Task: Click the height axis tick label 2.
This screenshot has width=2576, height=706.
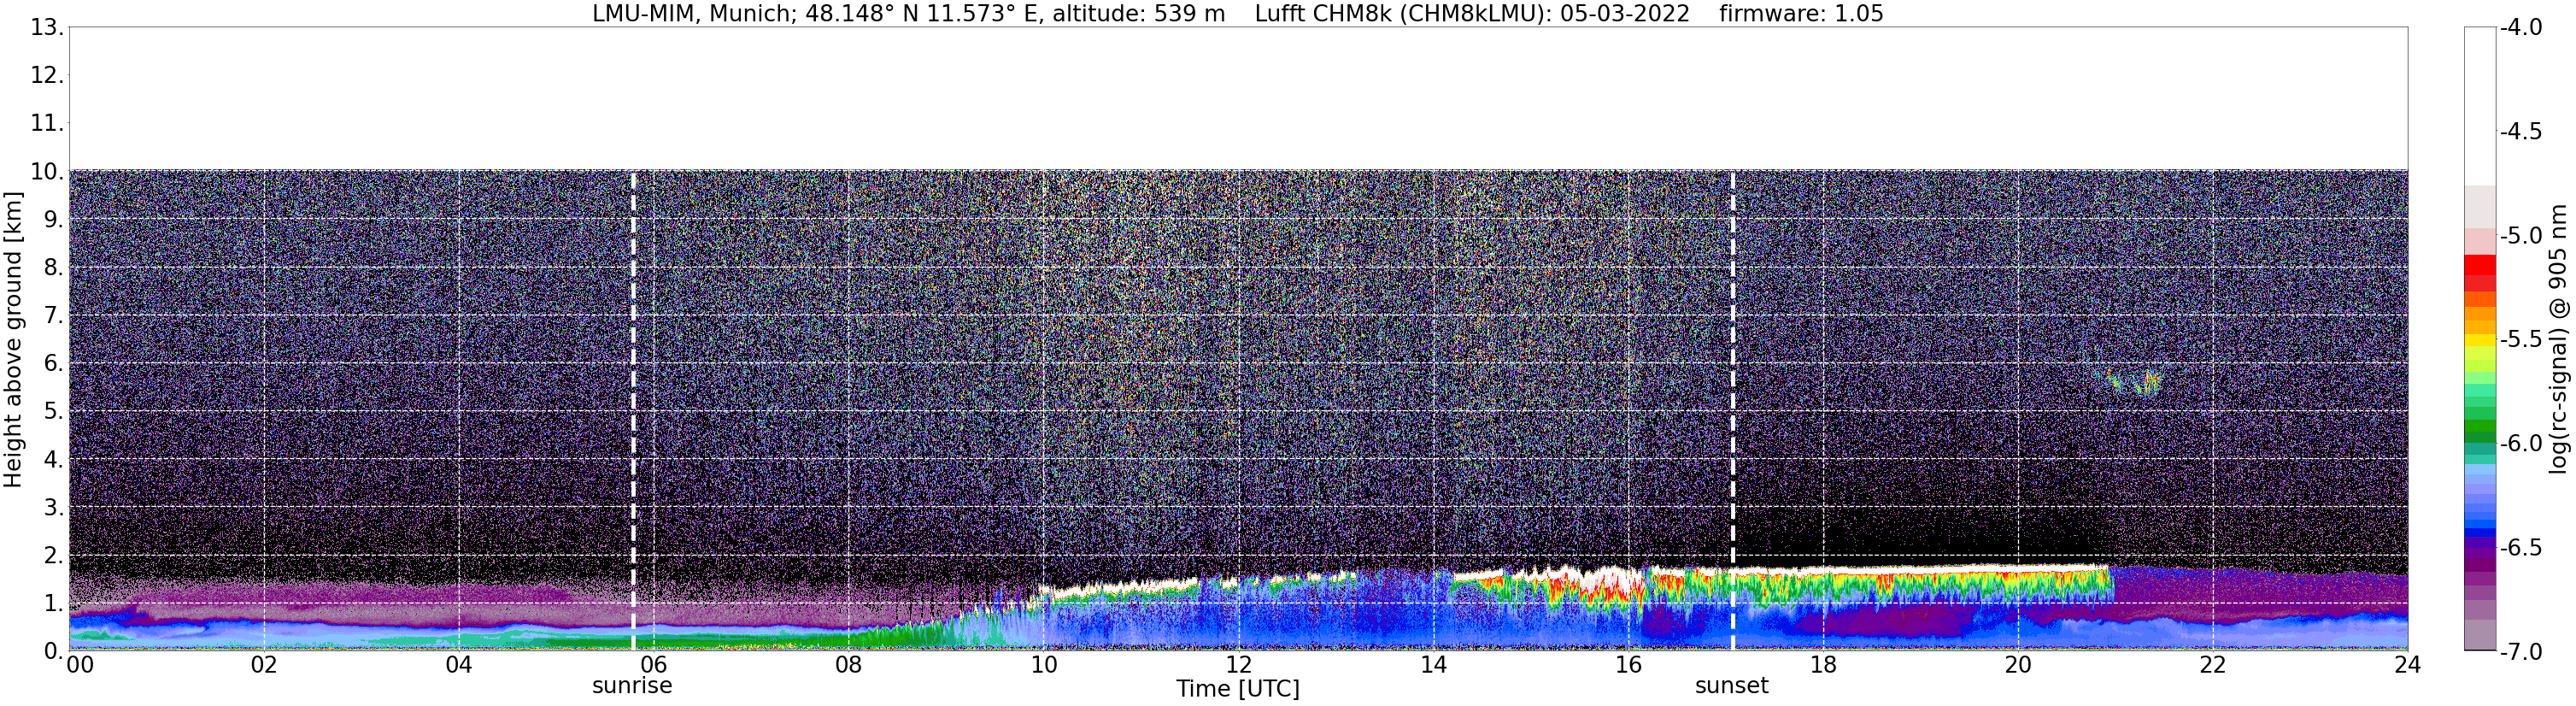Action: (53, 555)
